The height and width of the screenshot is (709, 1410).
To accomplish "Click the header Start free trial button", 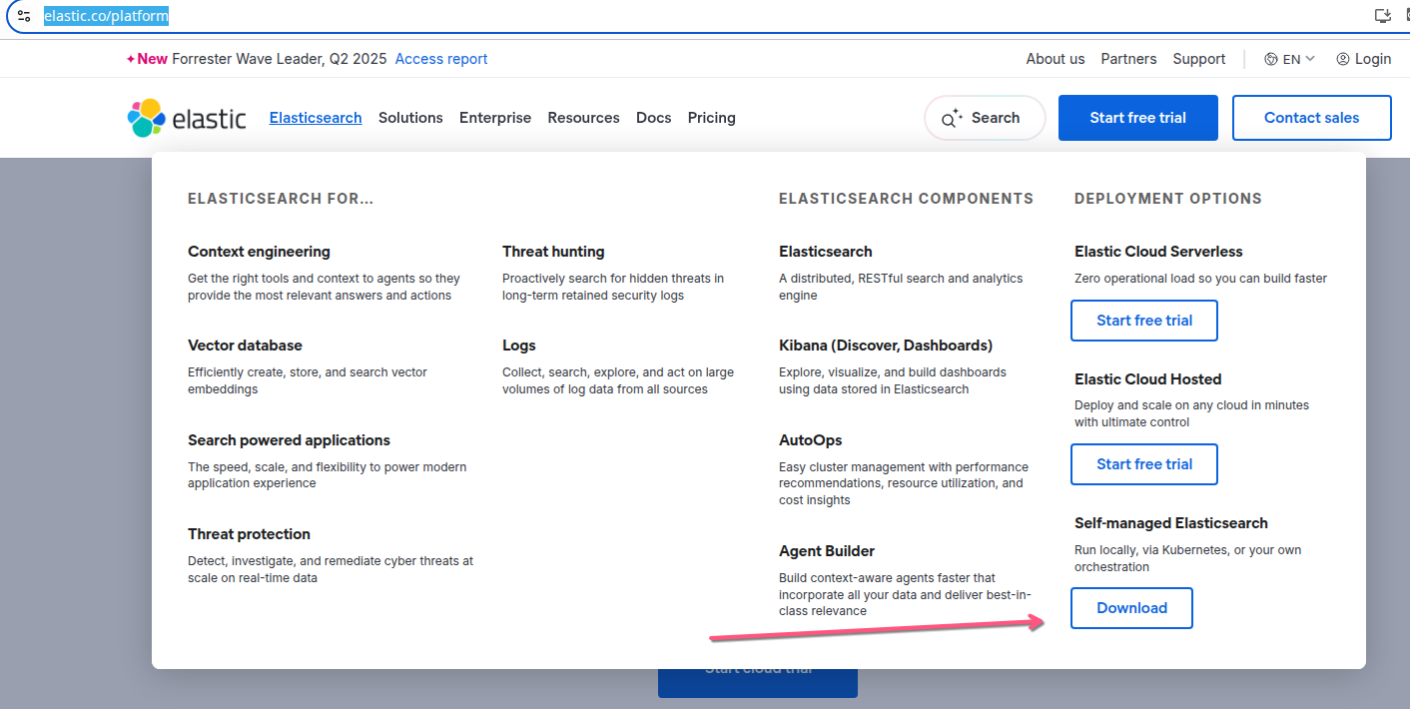I will click(1138, 118).
